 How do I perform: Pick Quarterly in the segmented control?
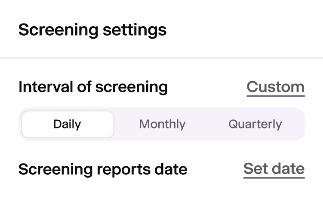point(255,124)
